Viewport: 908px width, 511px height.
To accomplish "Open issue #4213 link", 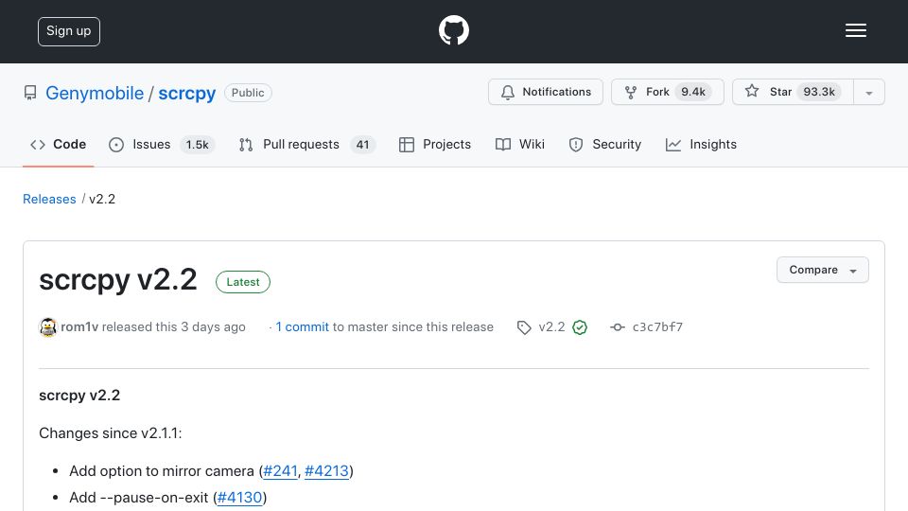I will [326, 471].
